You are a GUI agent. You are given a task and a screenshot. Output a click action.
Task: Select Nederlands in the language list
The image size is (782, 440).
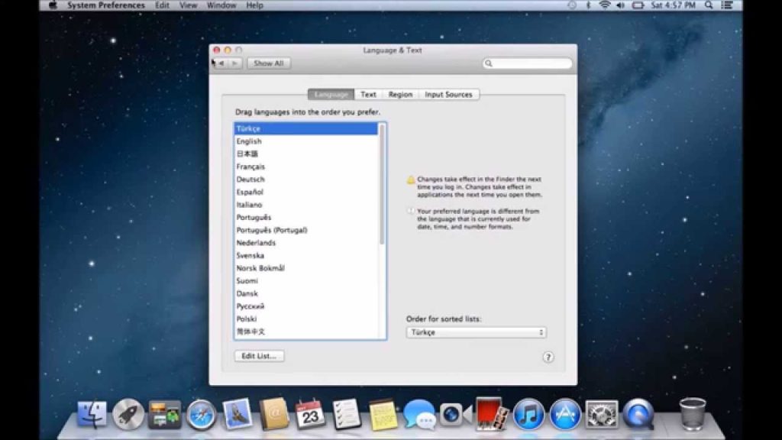(x=305, y=243)
